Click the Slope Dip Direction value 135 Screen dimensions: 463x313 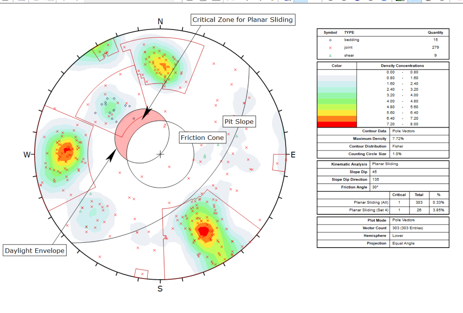[x=376, y=179]
